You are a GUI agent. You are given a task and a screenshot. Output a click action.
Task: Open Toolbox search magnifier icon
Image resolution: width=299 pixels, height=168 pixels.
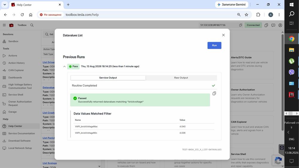[x=32, y=25]
